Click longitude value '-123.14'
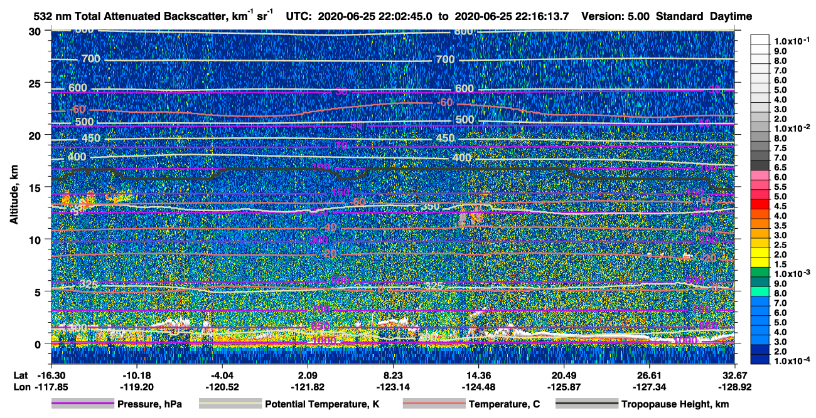Screen dimensions: 816x418 click(x=393, y=386)
